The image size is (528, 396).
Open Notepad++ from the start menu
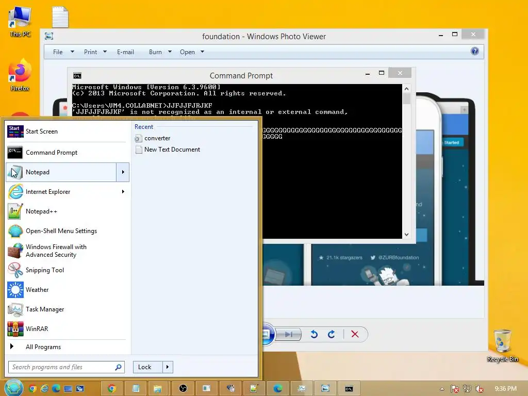pos(67,211)
